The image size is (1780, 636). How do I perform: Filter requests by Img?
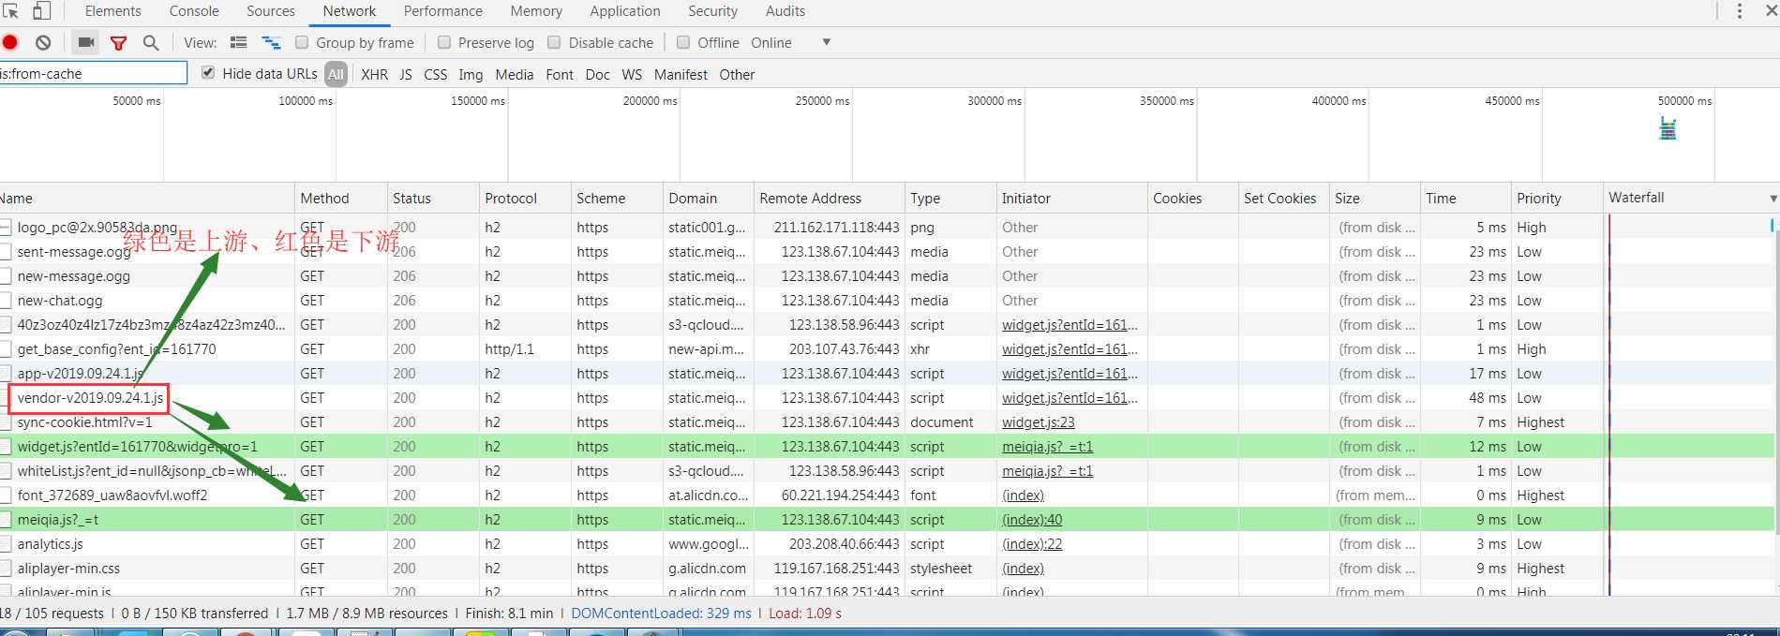click(471, 74)
